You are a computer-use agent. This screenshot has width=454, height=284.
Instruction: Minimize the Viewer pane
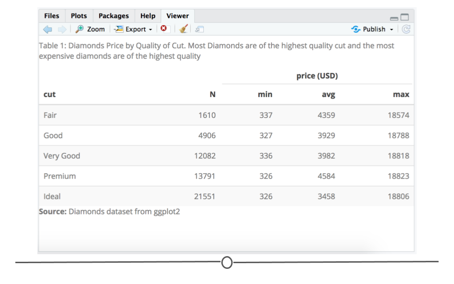(394, 18)
